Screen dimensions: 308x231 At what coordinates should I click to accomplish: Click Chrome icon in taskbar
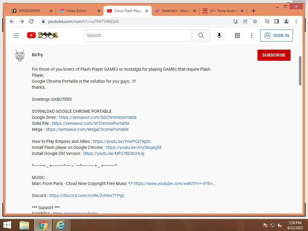(x=43, y=225)
